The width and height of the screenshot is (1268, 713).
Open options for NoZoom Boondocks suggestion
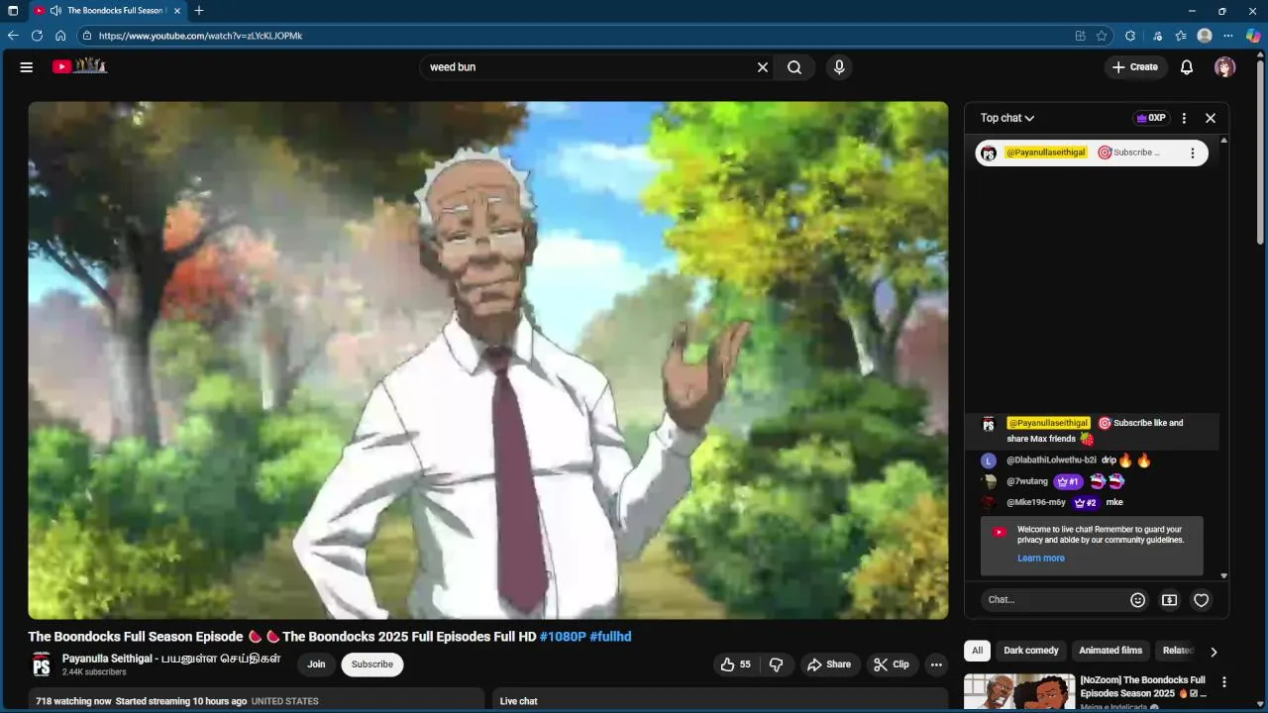click(1224, 682)
